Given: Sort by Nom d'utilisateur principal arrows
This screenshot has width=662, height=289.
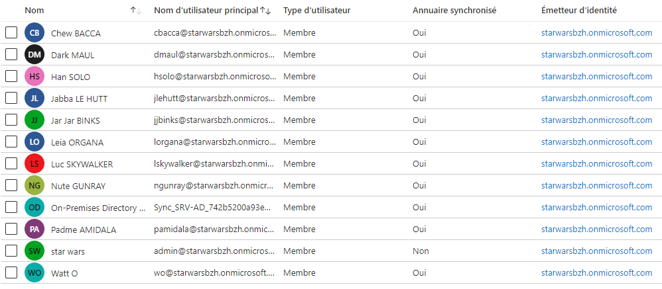Looking at the screenshot, I should [x=265, y=11].
